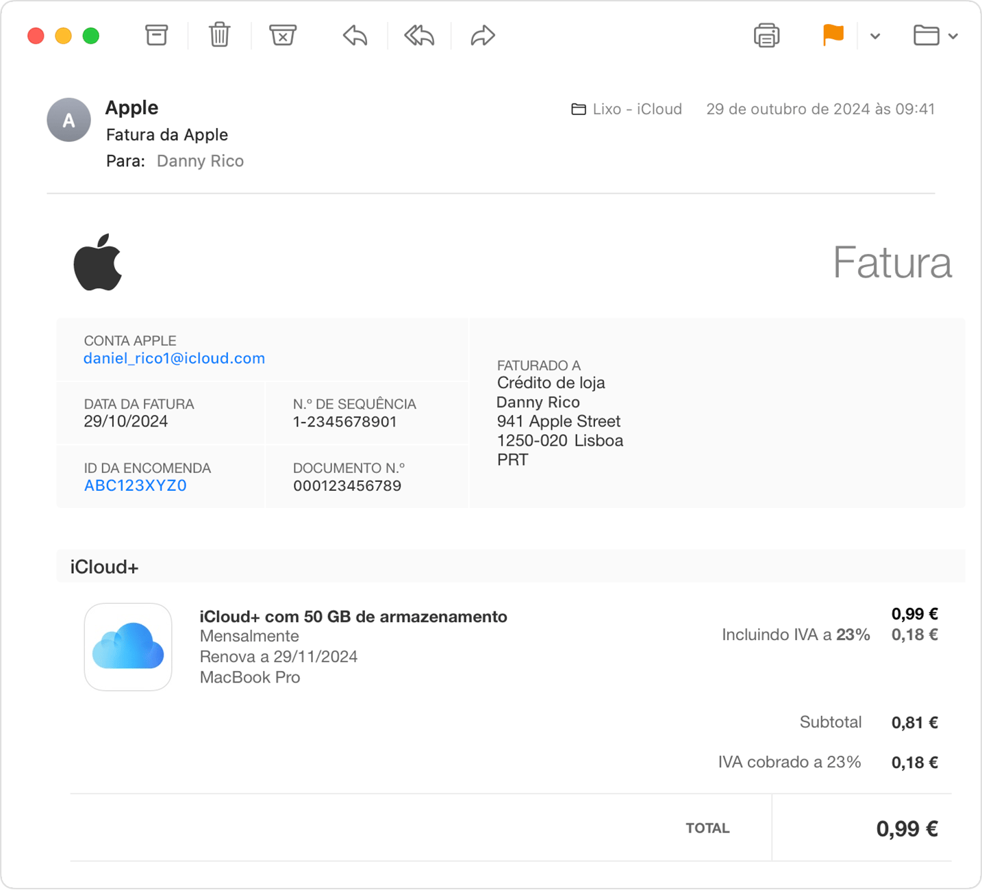Click the recipient Danny Rico in the Para field
This screenshot has height=890, width=982.
click(x=200, y=161)
